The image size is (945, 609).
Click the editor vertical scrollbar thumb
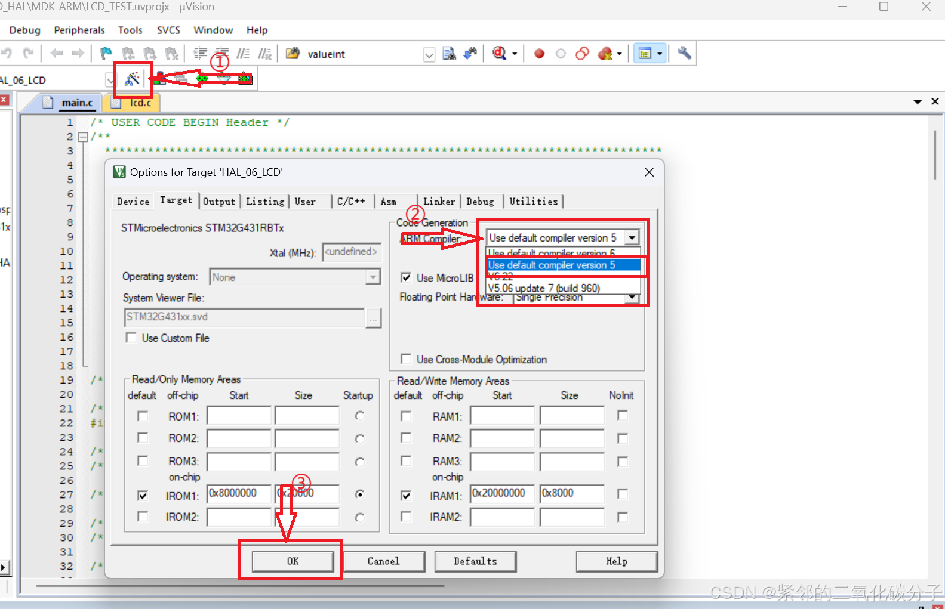[x=935, y=154]
